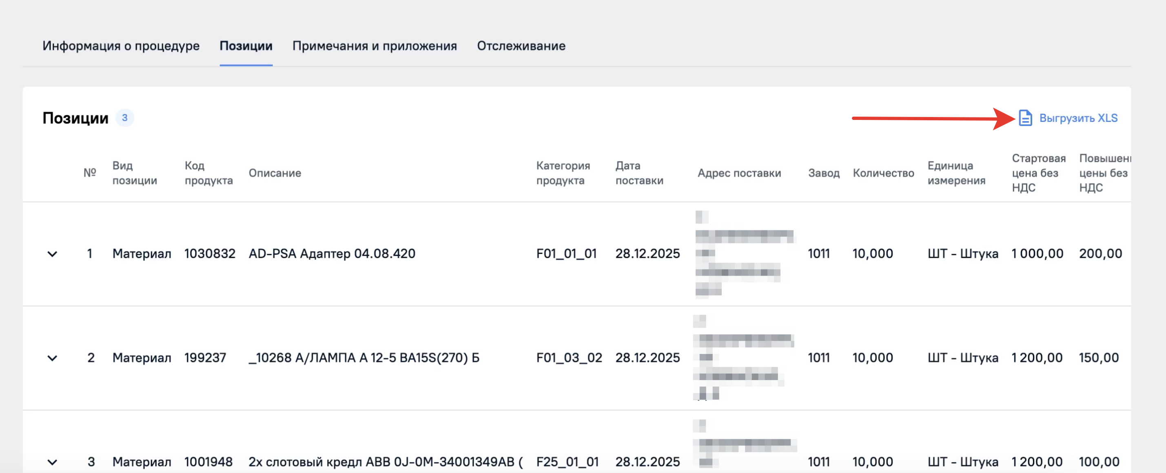Click price step value 100,00
This screenshot has width=1166, height=473.
1099,462
